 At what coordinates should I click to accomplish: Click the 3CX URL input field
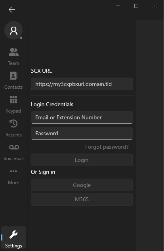(x=82, y=84)
